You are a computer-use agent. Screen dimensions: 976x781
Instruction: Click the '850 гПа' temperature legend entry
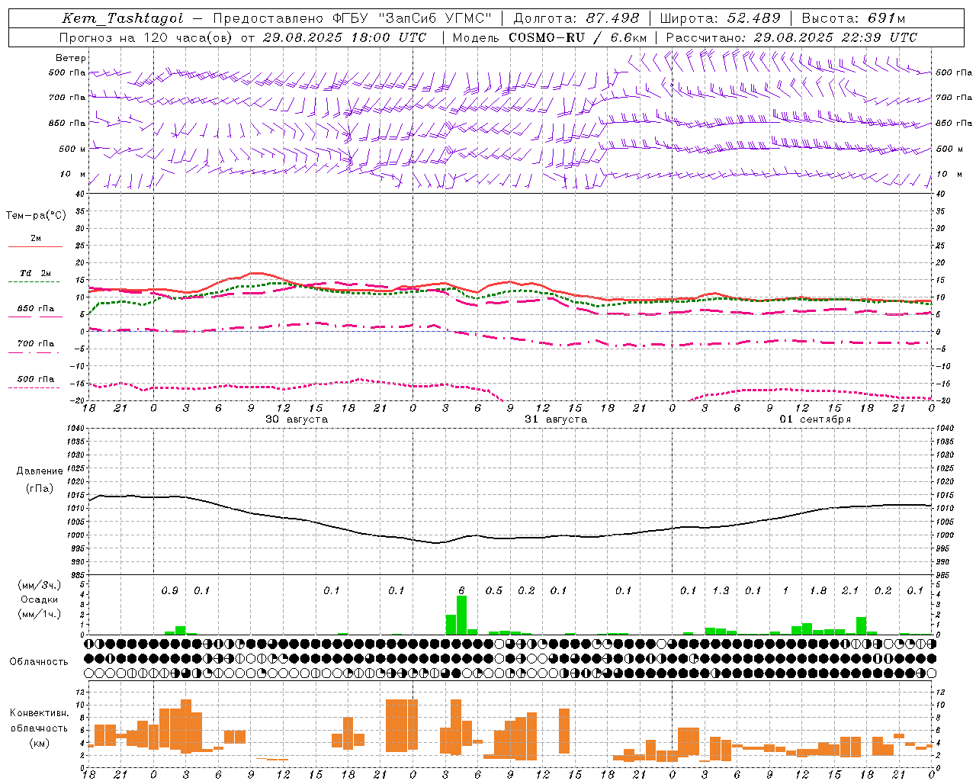click(36, 309)
